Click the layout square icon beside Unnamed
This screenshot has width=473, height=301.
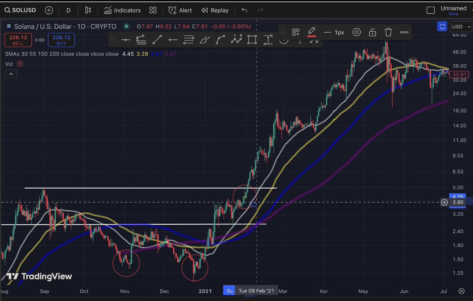point(431,10)
